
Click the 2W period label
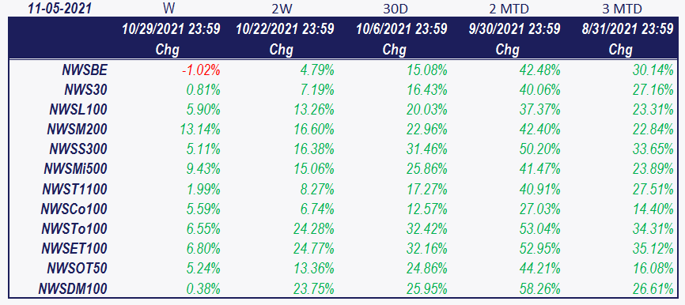point(281,9)
